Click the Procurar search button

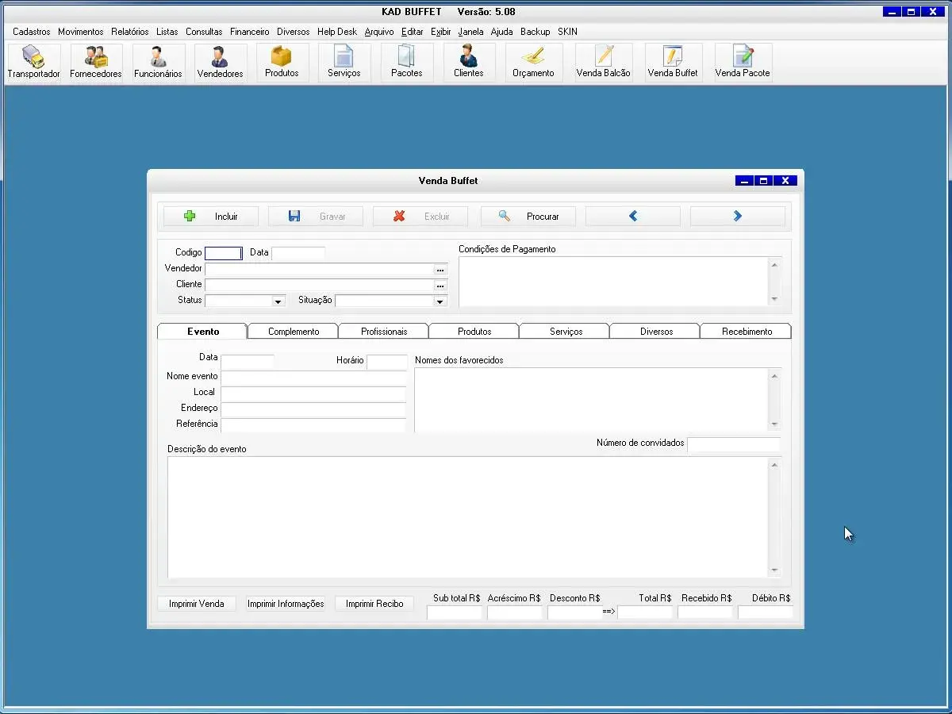point(528,217)
